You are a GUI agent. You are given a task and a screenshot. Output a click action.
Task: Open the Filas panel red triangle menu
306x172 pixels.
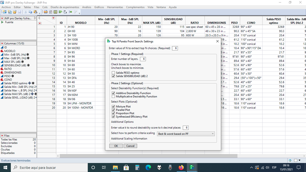click(2, 136)
